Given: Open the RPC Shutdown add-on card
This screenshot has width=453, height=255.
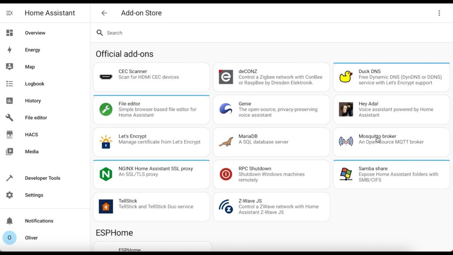Looking at the screenshot, I should click(x=271, y=174).
